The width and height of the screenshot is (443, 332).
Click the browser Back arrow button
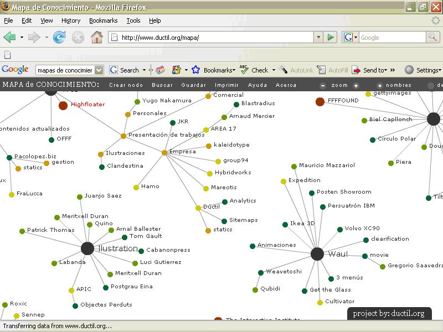tap(9, 38)
